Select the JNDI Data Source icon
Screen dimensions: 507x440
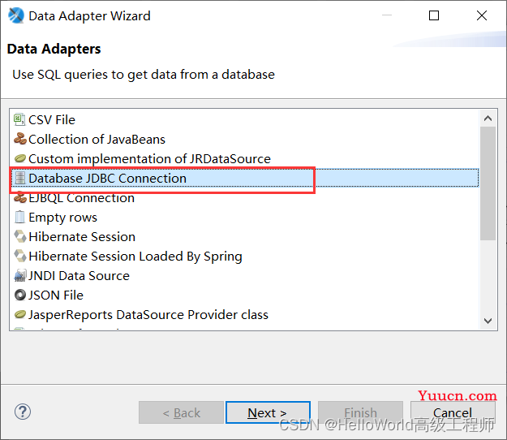(20, 276)
